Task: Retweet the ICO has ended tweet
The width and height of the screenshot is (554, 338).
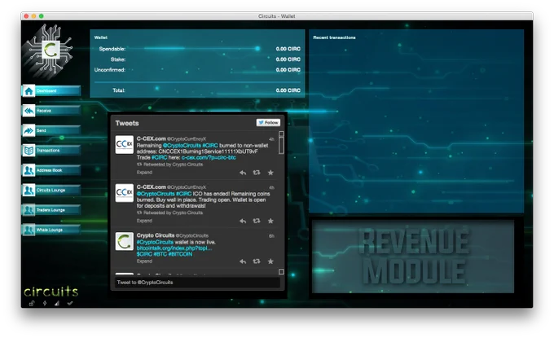Action: click(x=257, y=221)
